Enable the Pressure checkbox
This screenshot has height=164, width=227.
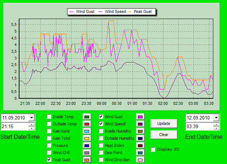pyautogui.click(x=49, y=145)
